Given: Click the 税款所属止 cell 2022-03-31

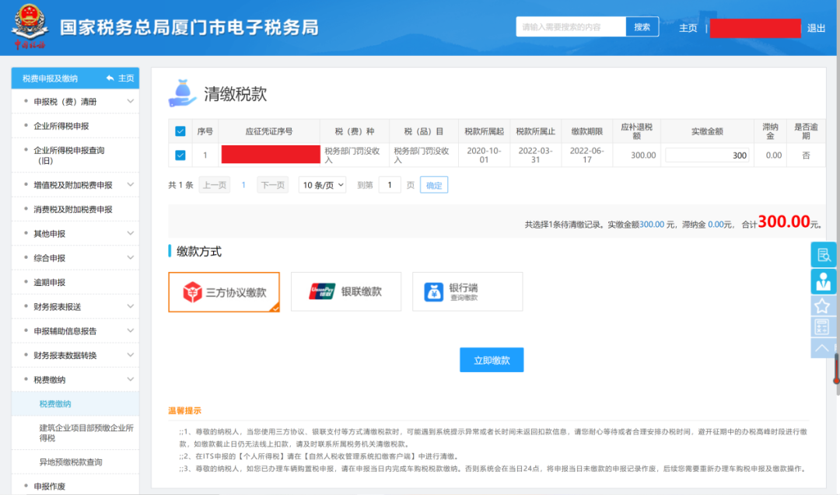Looking at the screenshot, I should 535,155.
